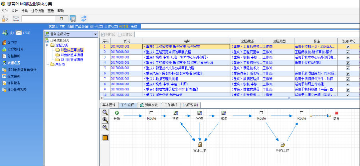360x166 pixels.
Task: Switch to the first tab of lower panel
Action: point(108,105)
